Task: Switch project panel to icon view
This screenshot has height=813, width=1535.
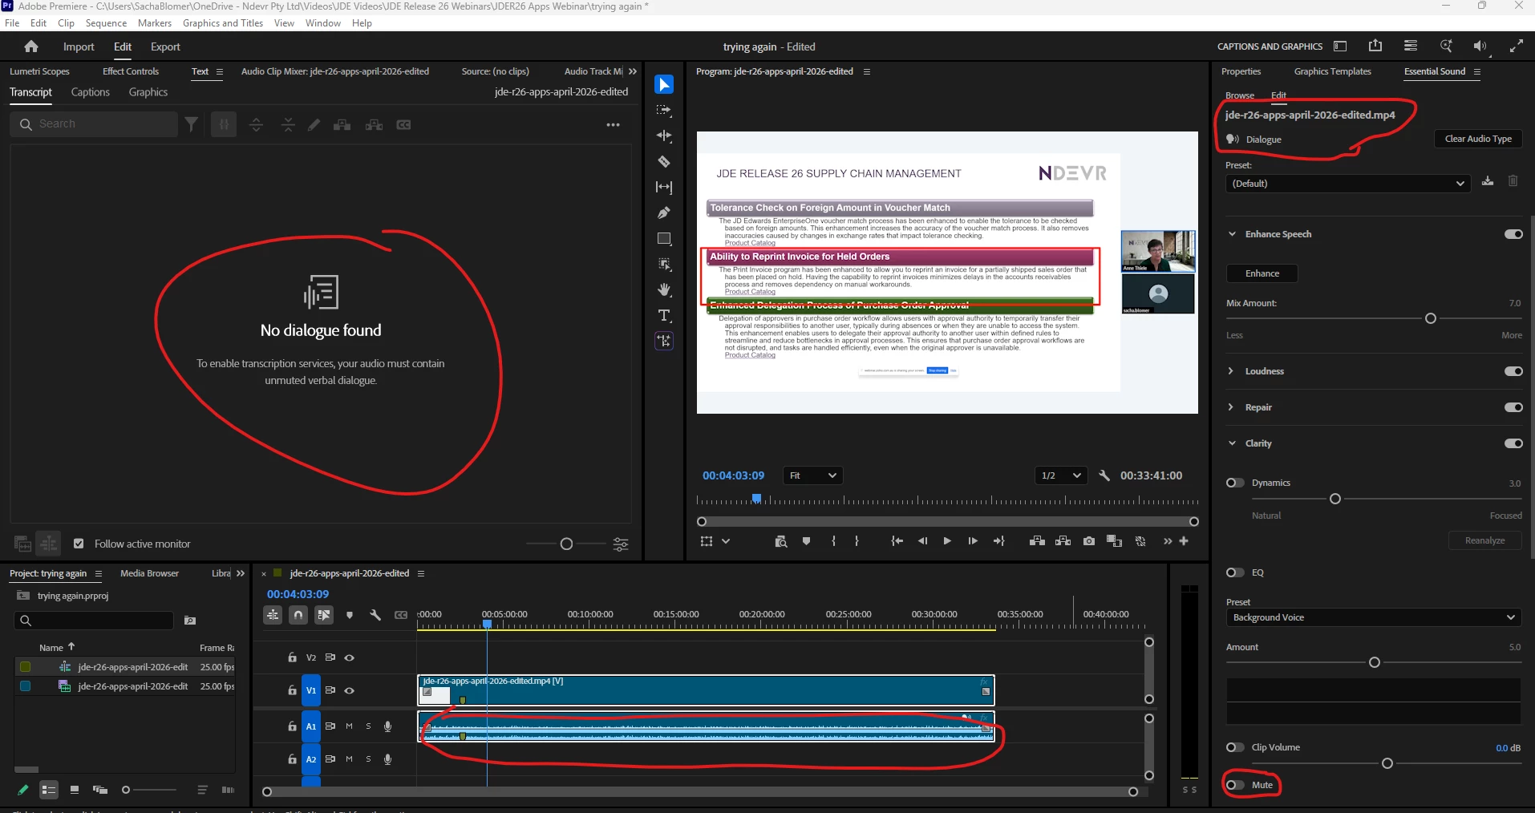Action: pyautogui.click(x=75, y=790)
